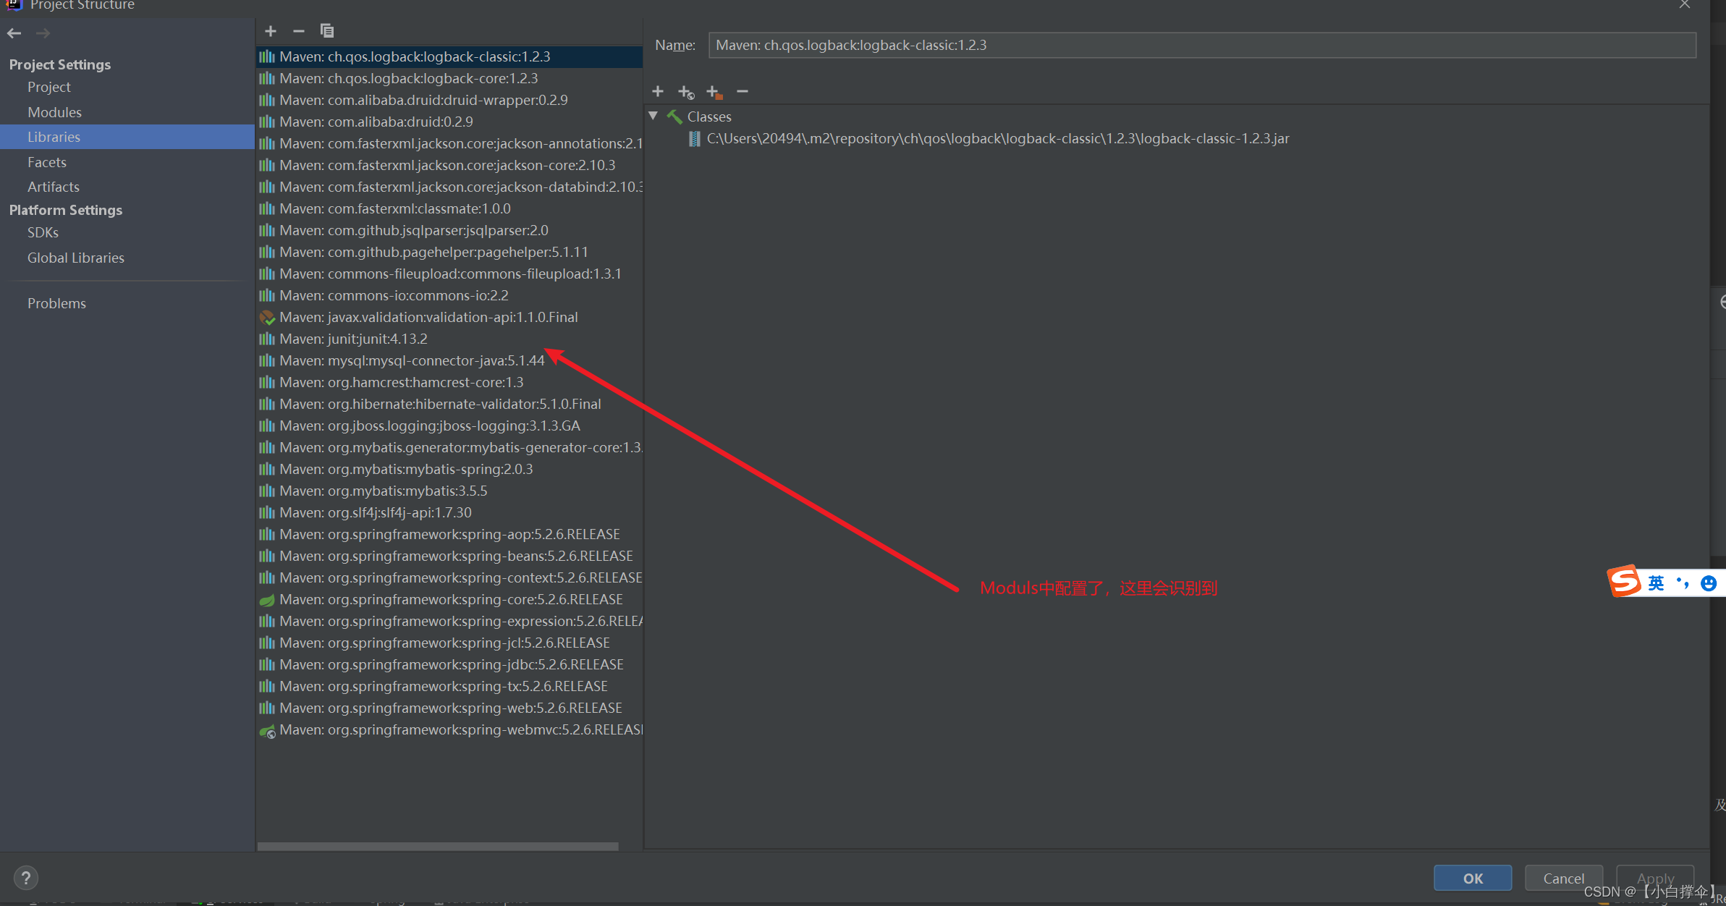Close the Project Structure dialog
The image size is (1726, 906).
(1685, 5)
